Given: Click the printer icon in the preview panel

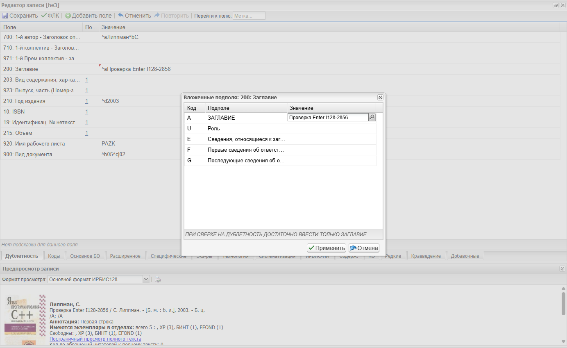Looking at the screenshot, I should click(158, 279).
